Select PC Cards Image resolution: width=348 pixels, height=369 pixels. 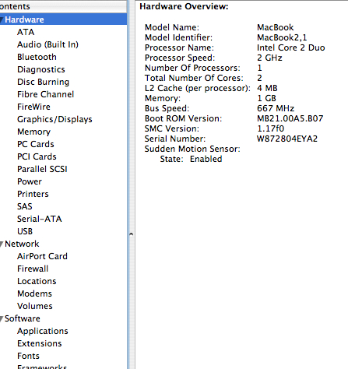coord(36,144)
